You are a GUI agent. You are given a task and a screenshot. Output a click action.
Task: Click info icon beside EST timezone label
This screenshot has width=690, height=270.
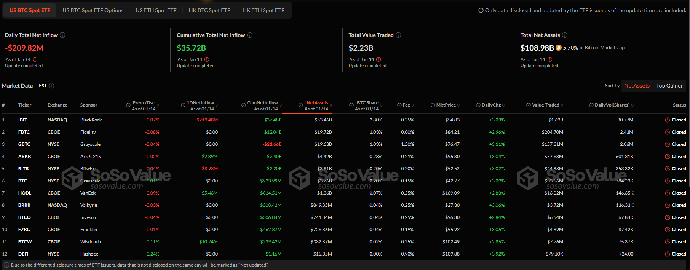pos(51,86)
